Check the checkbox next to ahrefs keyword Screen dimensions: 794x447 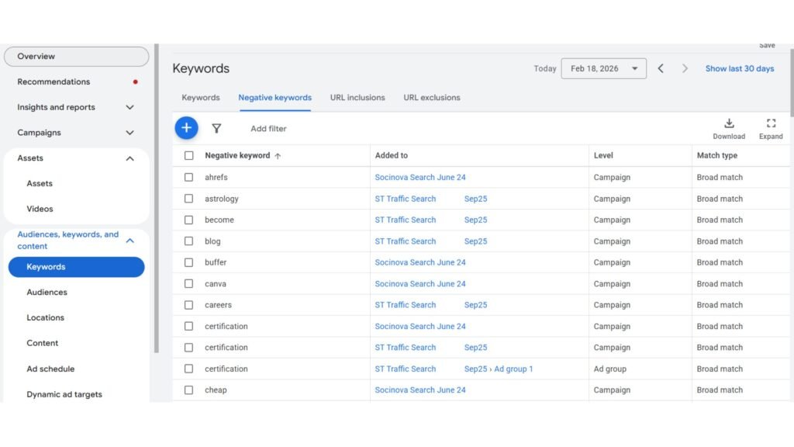click(188, 177)
